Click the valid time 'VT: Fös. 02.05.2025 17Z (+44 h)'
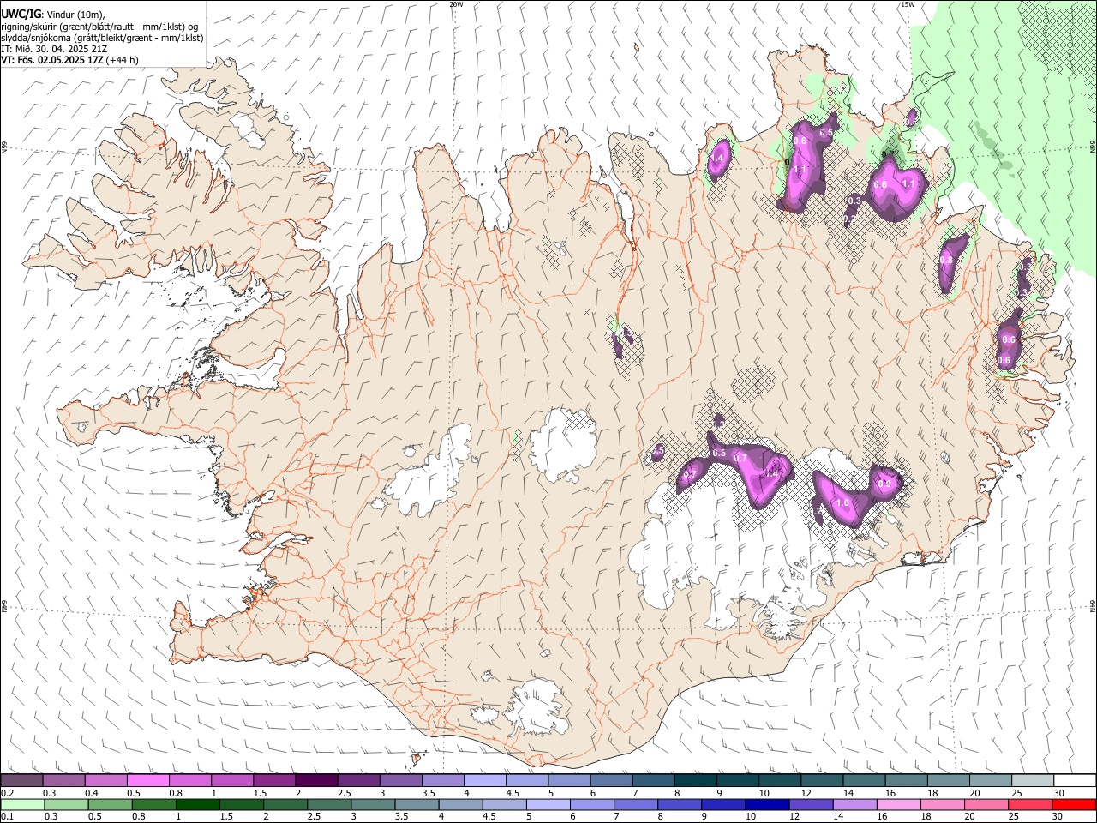The width and height of the screenshot is (1097, 823). point(70,60)
